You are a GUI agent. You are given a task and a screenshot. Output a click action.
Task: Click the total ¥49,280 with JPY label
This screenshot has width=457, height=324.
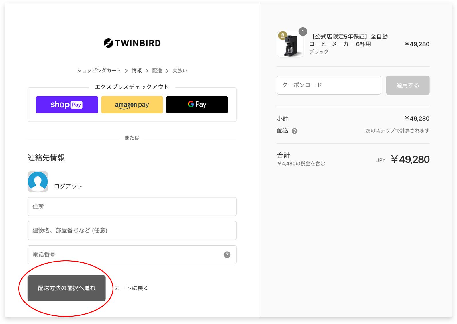coord(403,159)
